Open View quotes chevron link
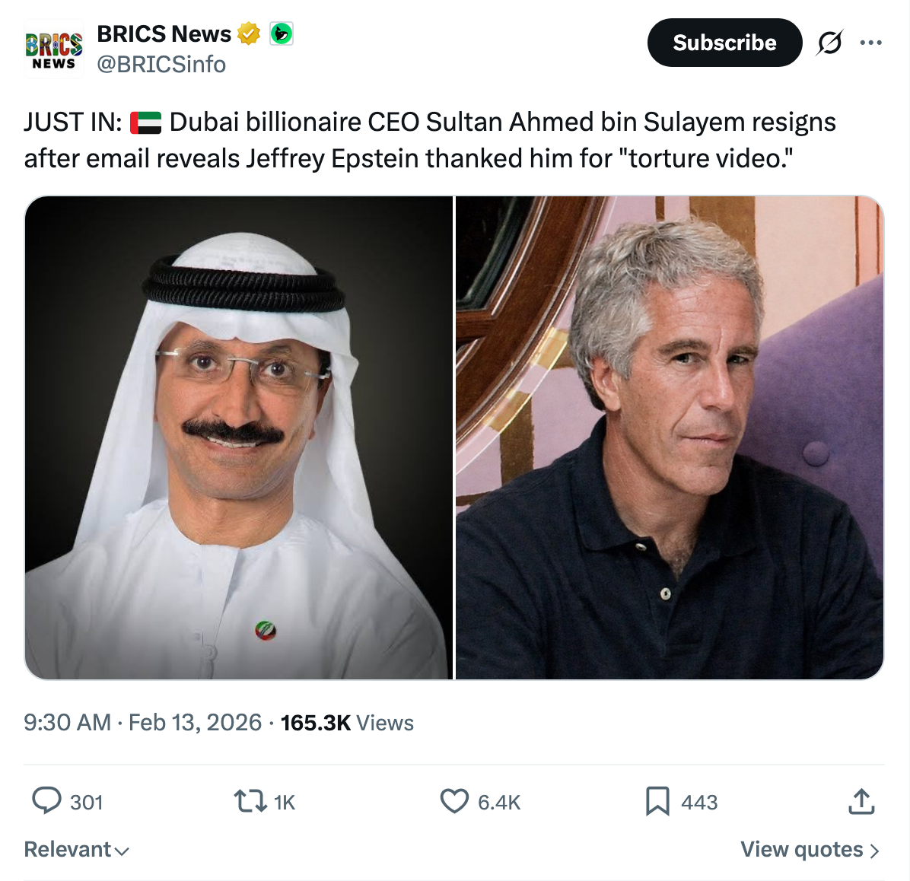The image size is (910, 881). click(810, 849)
